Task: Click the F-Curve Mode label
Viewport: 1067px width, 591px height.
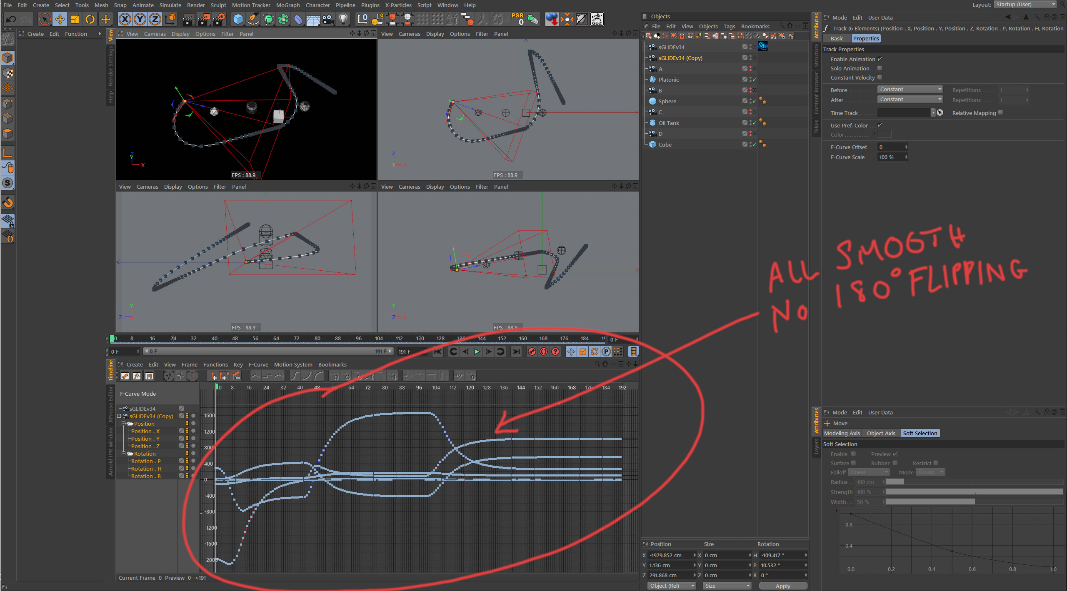Action: (138, 394)
